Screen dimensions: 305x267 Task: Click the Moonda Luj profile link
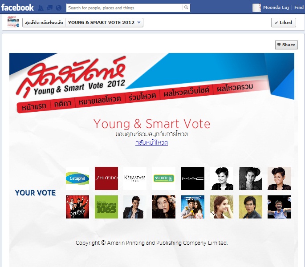[276, 8]
